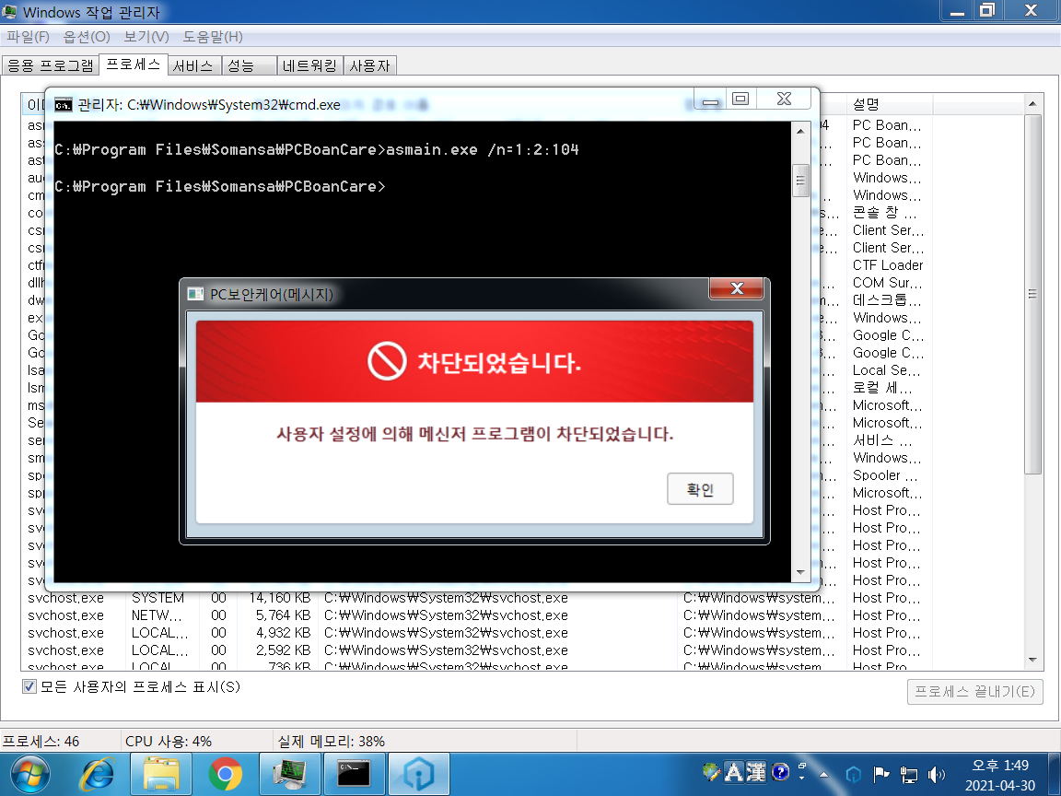Close the cmd.exe window

tap(784, 99)
